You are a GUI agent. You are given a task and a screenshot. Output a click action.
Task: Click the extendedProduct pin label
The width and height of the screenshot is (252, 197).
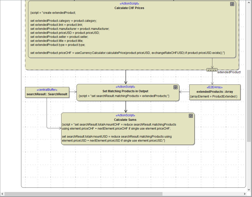click(229, 72)
